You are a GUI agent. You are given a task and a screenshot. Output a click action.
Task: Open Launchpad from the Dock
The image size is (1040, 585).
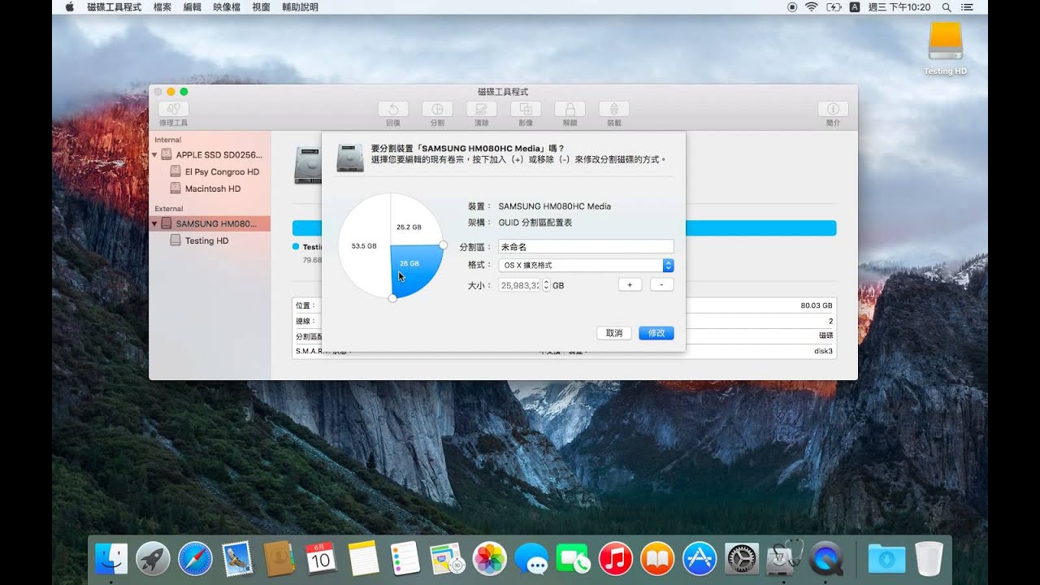[153, 558]
